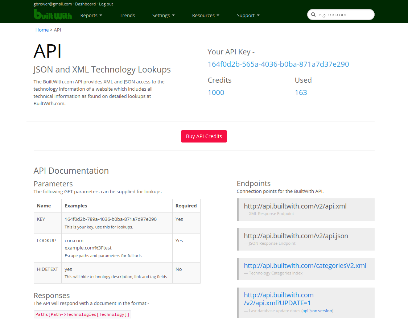Click the api.xml endpoint URL text
Screen dimensions: 408x322
click(x=295, y=206)
